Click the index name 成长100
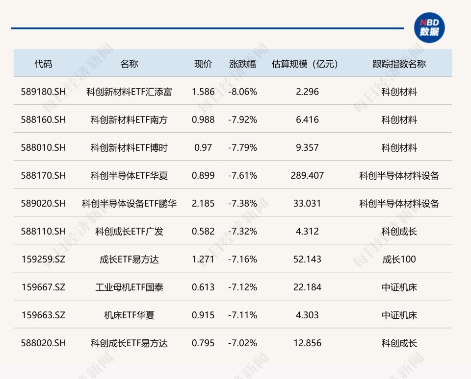The image size is (471, 379). (399, 259)
